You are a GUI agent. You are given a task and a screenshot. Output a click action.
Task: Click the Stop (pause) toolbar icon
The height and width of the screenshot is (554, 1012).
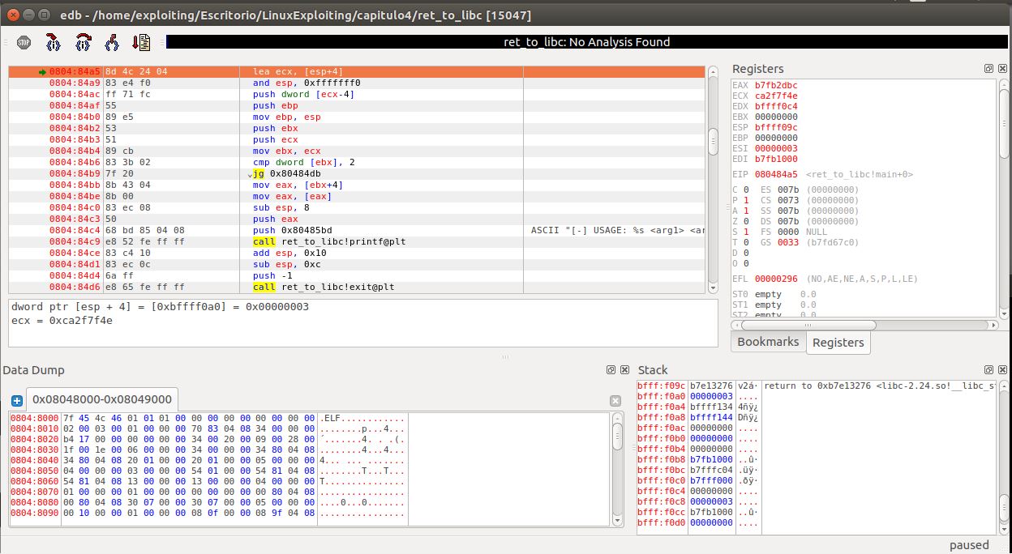tap(24, 42)
